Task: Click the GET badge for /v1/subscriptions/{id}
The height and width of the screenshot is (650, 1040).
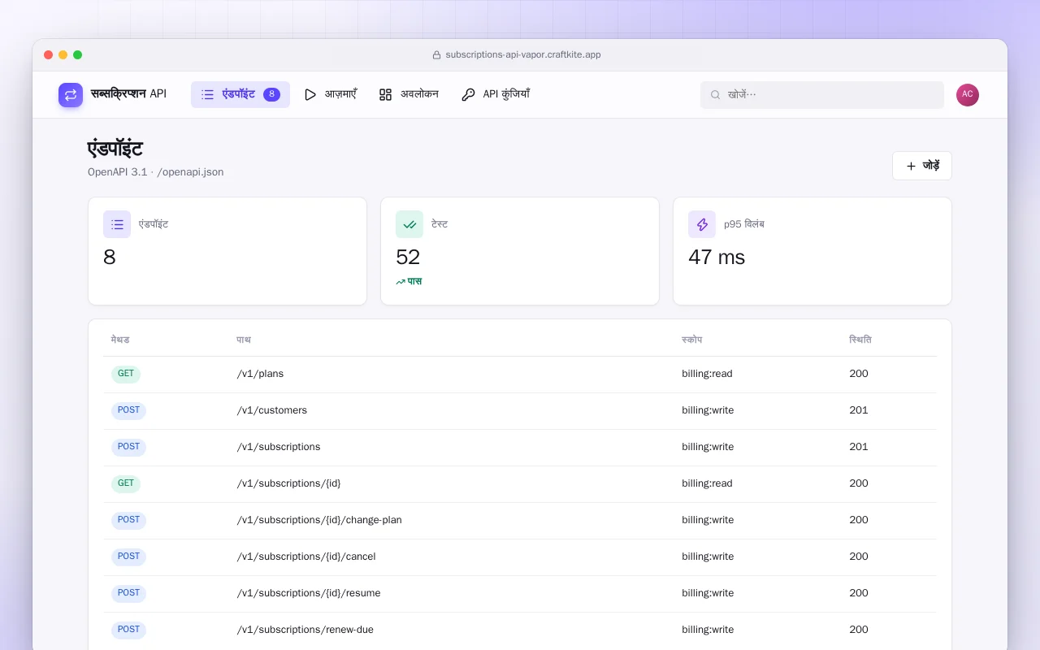Action: pos(126,483)
